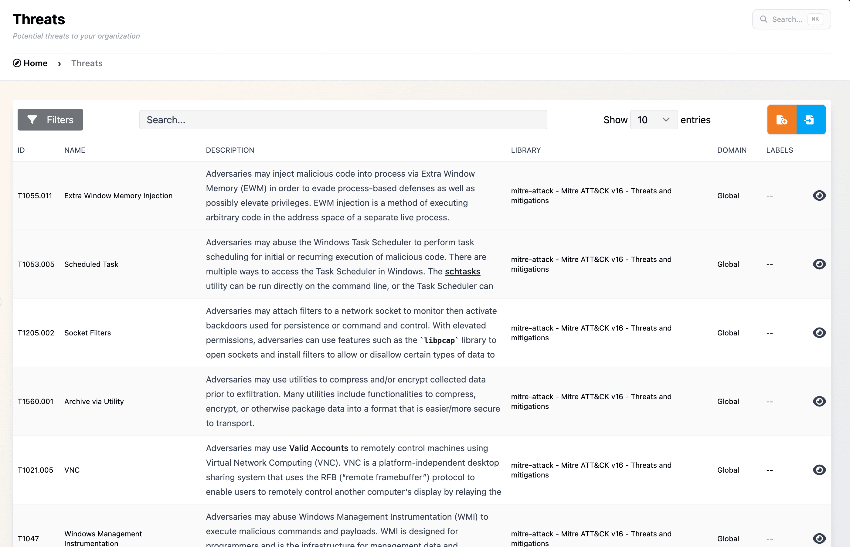Image resolution: width=850 pixels, height=547 pixels.
Task: Sort by the NAME column header
Action: [75, 150]
